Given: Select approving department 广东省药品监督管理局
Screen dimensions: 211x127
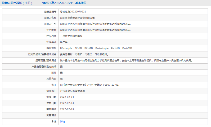Looking at the screenshot, I should 72,91.
